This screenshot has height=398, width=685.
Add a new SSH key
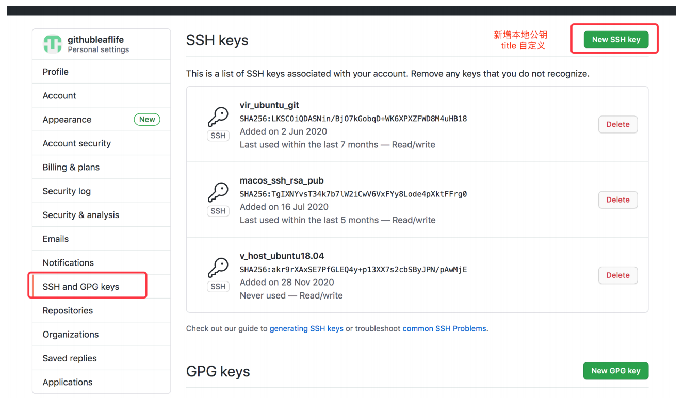pyautogui.click(x=616, y=39)
